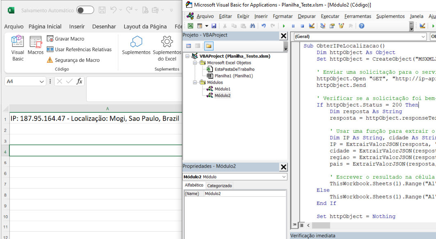Click the Find binoculars icon in VBA toolbar
The image size is (436, 239).
coord(252,26)
